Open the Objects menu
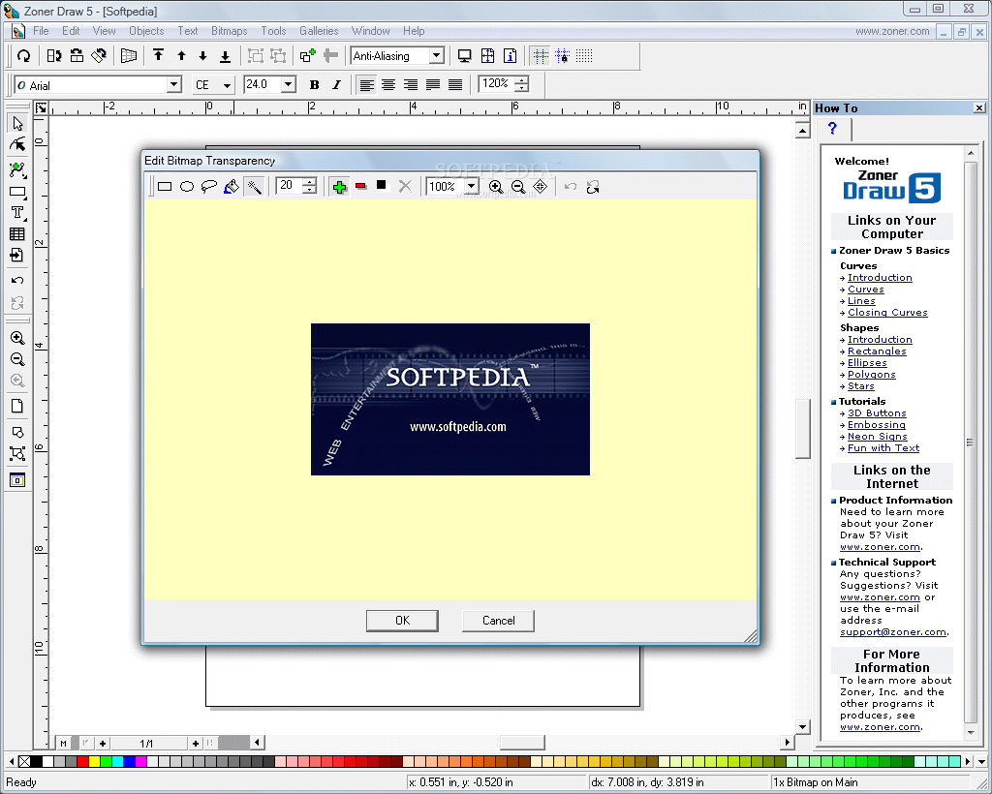The width and height of the screenshot is (992, 794). tap(146, 30)
